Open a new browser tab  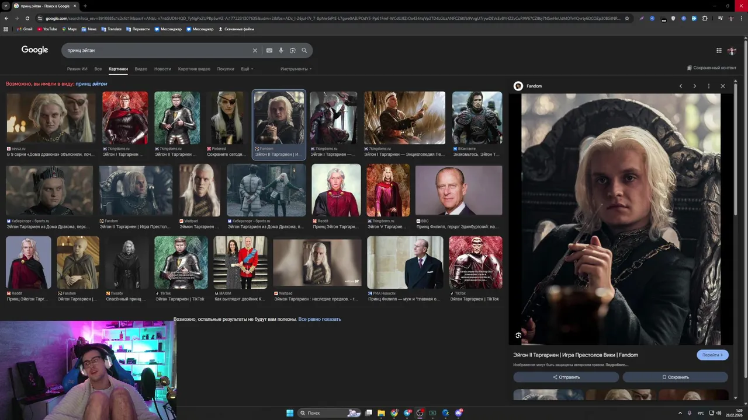pyautogui.click(x=85, y=6)
